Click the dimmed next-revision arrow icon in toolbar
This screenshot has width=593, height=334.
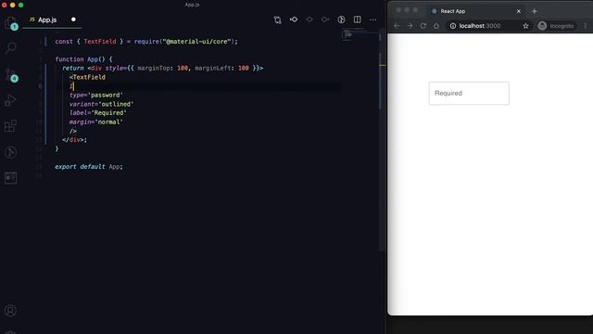[x=325, y=19]
